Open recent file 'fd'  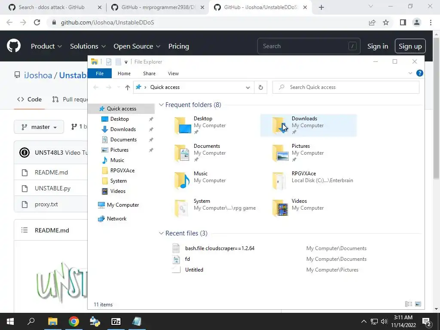187,259
